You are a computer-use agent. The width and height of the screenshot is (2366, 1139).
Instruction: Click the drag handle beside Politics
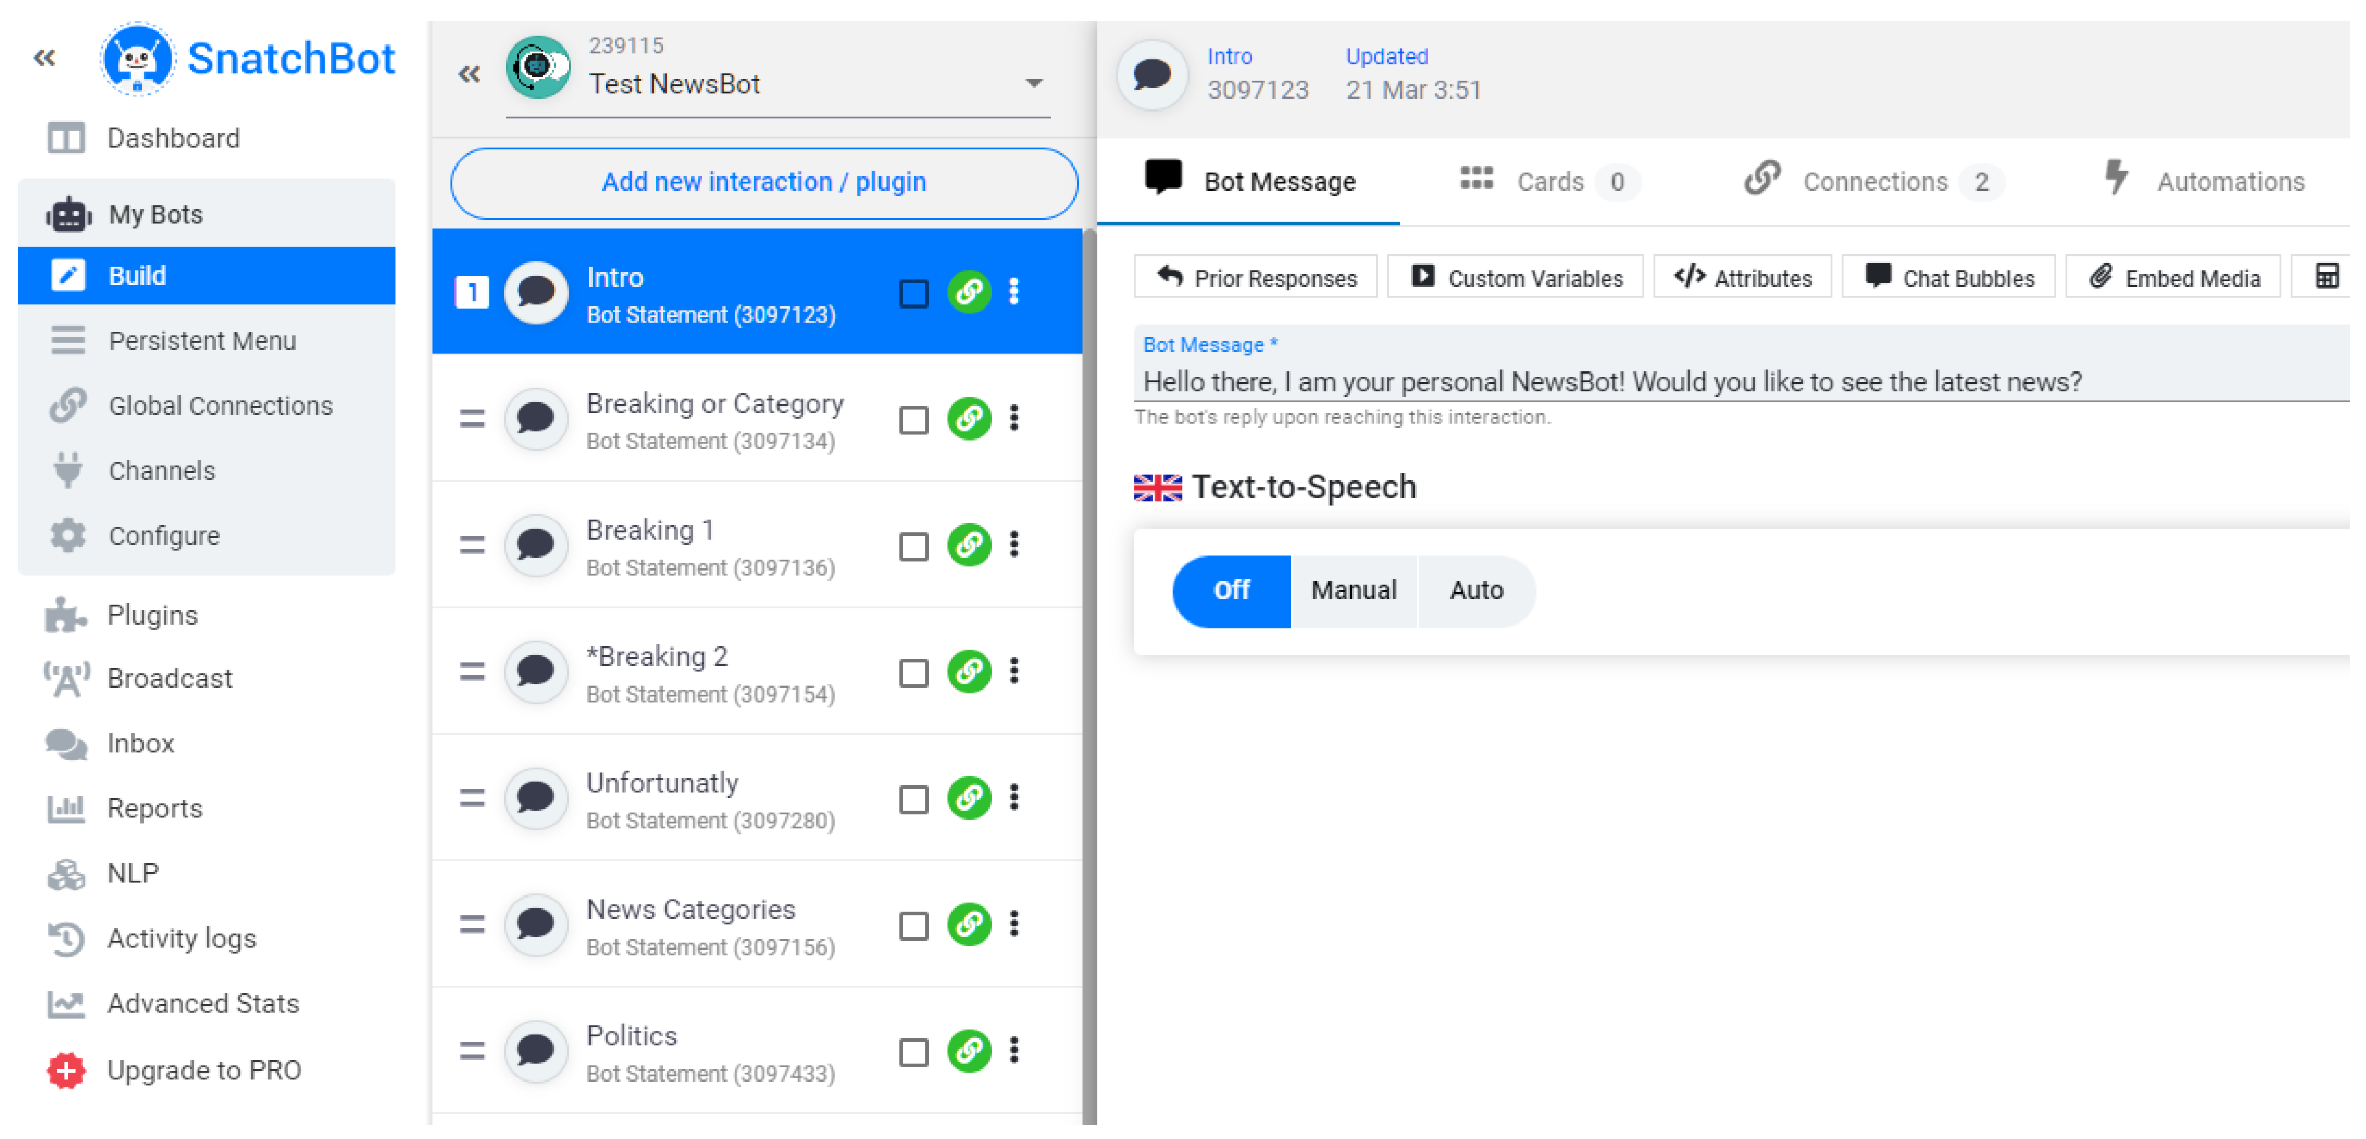click(x=472, y=1051)
